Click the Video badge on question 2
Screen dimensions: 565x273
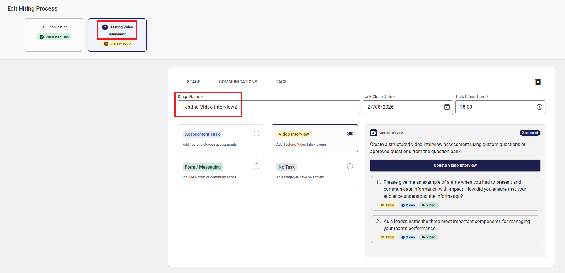[x=428, y=237]
